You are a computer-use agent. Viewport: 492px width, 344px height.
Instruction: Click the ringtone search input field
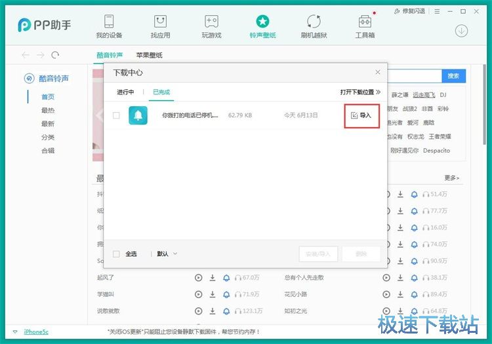(415, 76)
